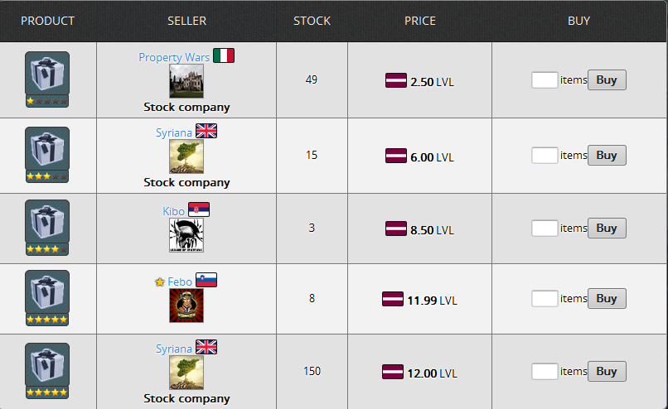Buy the 2.50 LVL Property Wars offer
668x409 pixels.
(607, 80)
